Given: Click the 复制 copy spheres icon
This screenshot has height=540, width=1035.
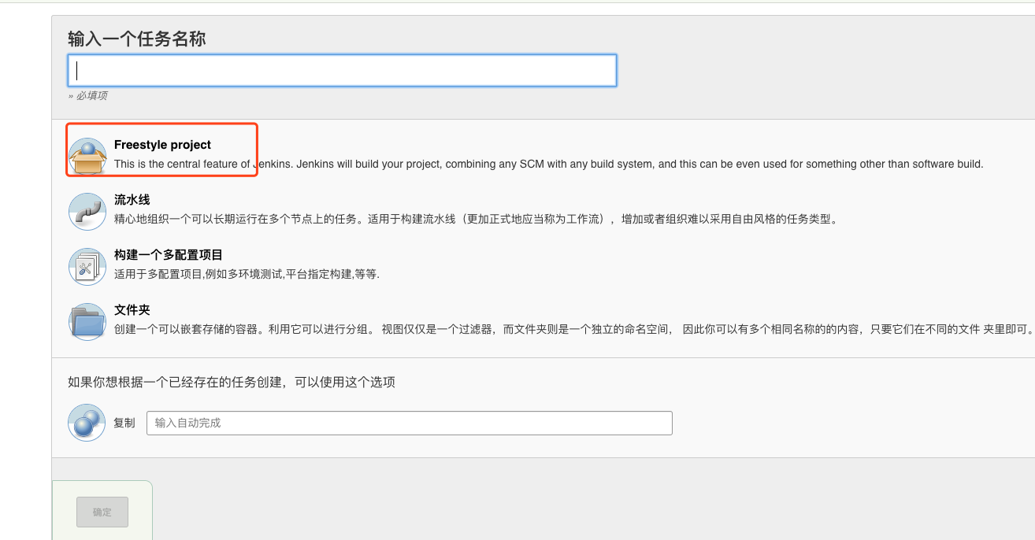Looking at the screenshot, I should 87,423.
